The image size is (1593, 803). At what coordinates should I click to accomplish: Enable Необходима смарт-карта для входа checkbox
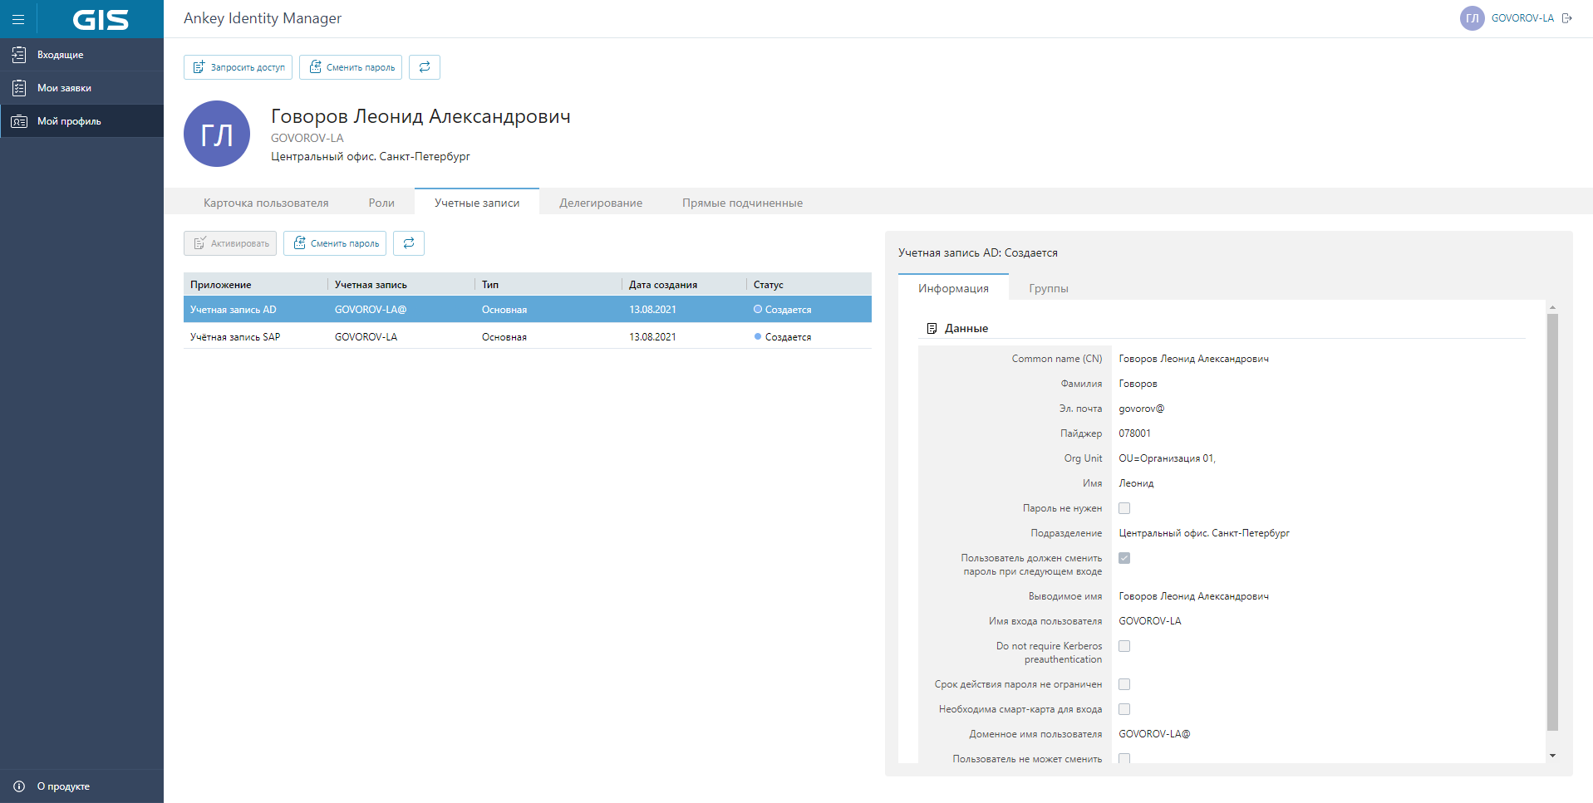[x=1124, y=709]
